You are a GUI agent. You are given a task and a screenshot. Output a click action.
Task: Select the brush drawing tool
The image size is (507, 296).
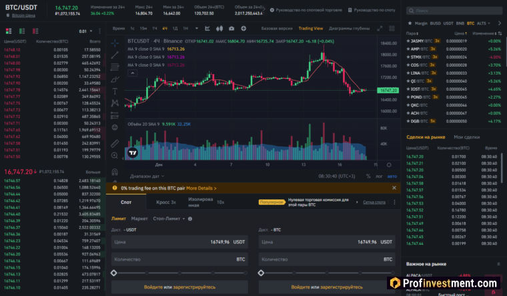[115, 79]
